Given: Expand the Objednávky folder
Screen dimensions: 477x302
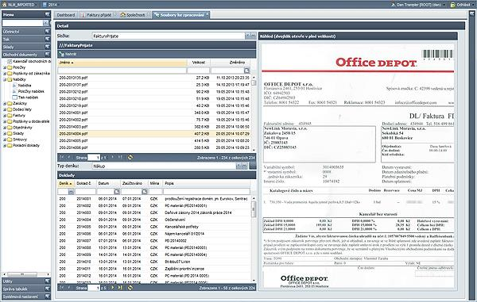Looking at the screenshot, I should pos(5,128).
